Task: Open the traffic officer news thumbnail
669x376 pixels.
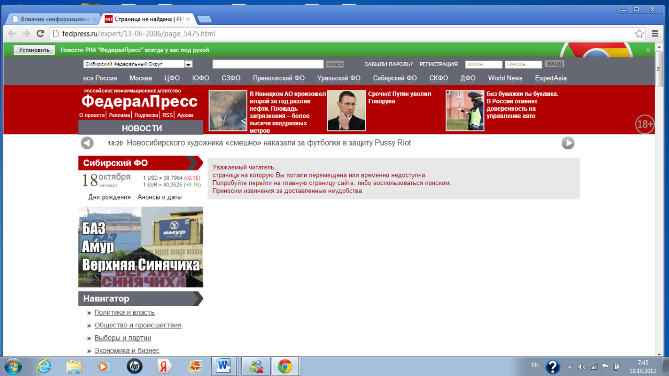Action: coord(465,110)
